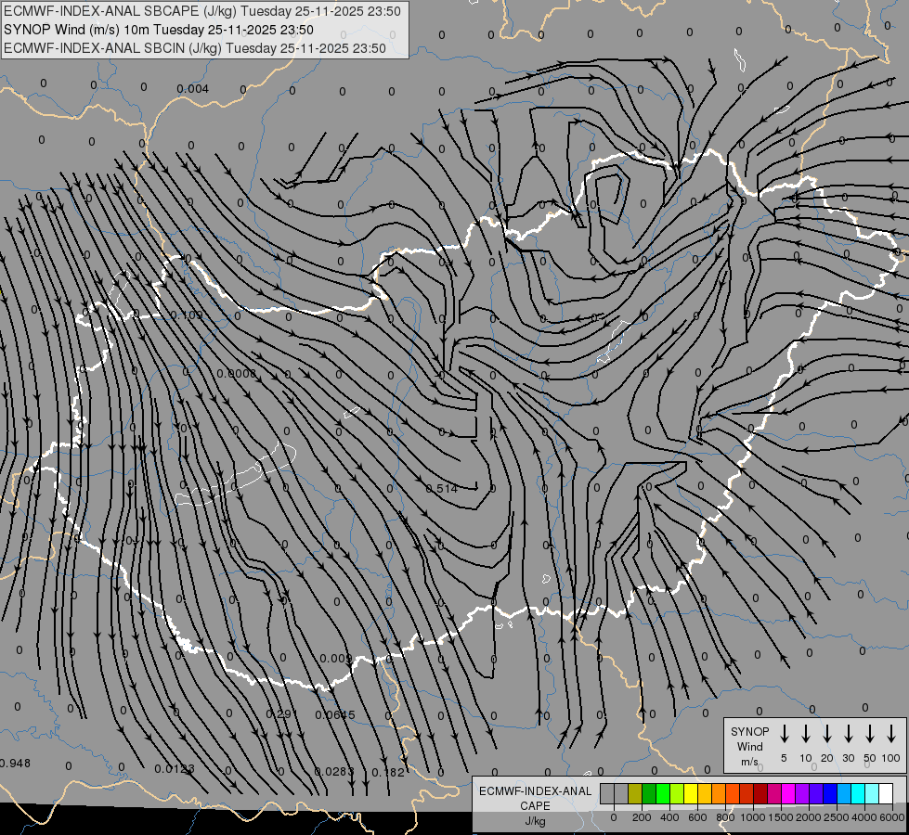Pick the white swatch at legend end
The width and height of the screenshot is (909, 835).
[886, 793]
